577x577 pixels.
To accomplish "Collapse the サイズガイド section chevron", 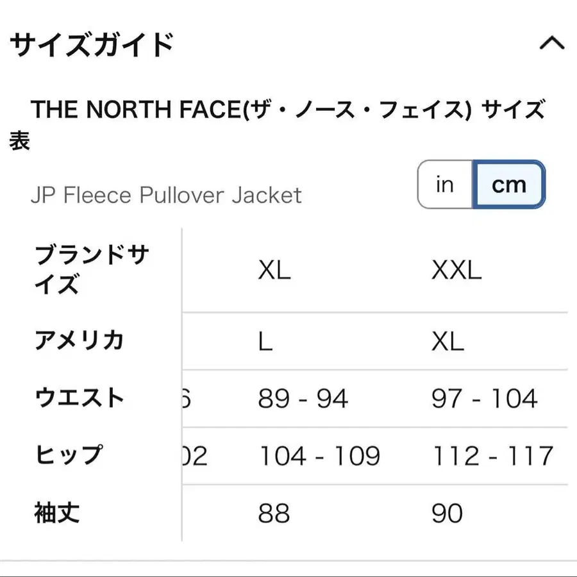I will click(x=551, y=44).
